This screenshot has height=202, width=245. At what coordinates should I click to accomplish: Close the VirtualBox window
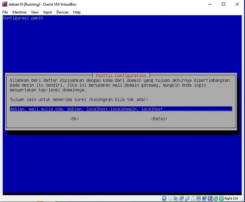click(x=237, y=4)
